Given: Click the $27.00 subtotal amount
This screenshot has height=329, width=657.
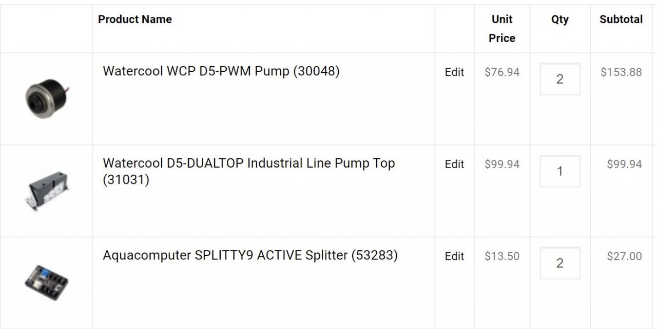Looking at the screenshot, I should (x=624, y=256).
